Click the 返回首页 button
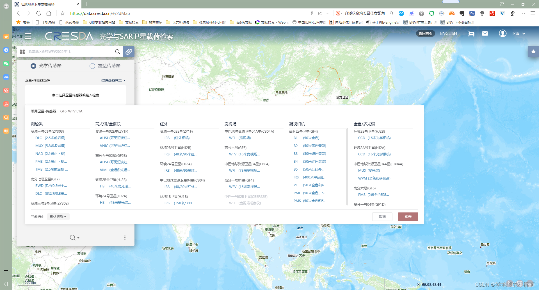 pyautogui.click(x=425, y=33)
